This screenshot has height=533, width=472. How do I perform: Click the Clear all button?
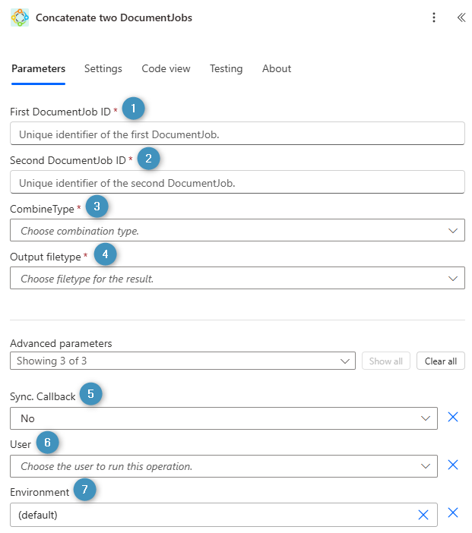[x=441, y=361]
